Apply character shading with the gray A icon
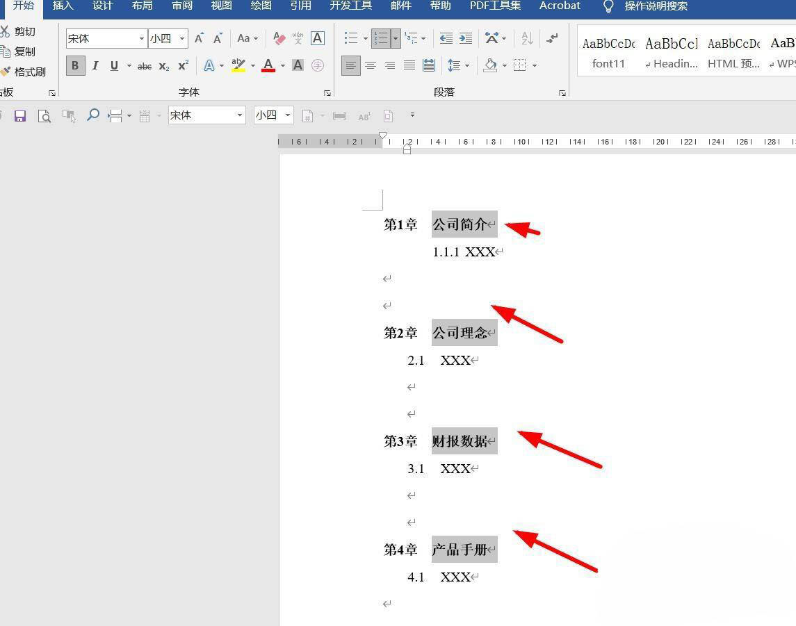Image resolution: width=796 pixels, height=626 pixels. [298, 65]
